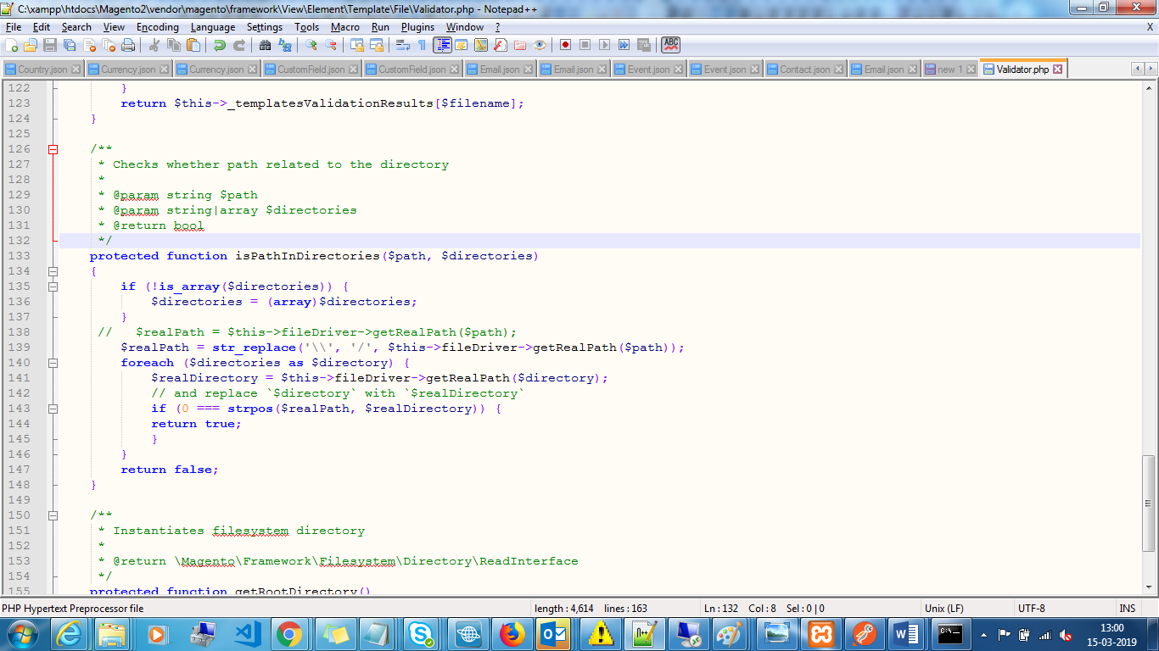Screen dimensions: 1159x651
Task: Toggle Word wrap in the toolbar
Action: tap(402, 45)
